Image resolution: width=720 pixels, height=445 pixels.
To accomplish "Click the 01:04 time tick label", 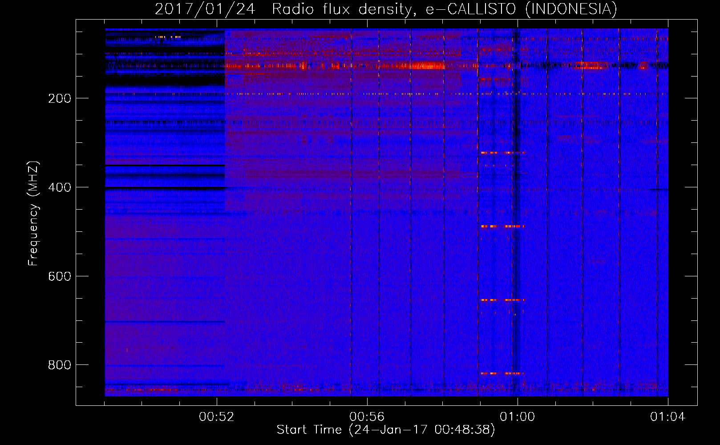I will point(668,417).
